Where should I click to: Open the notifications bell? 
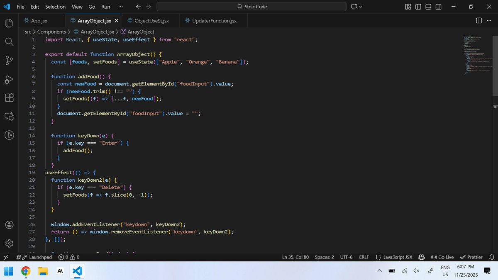[492, 257]
